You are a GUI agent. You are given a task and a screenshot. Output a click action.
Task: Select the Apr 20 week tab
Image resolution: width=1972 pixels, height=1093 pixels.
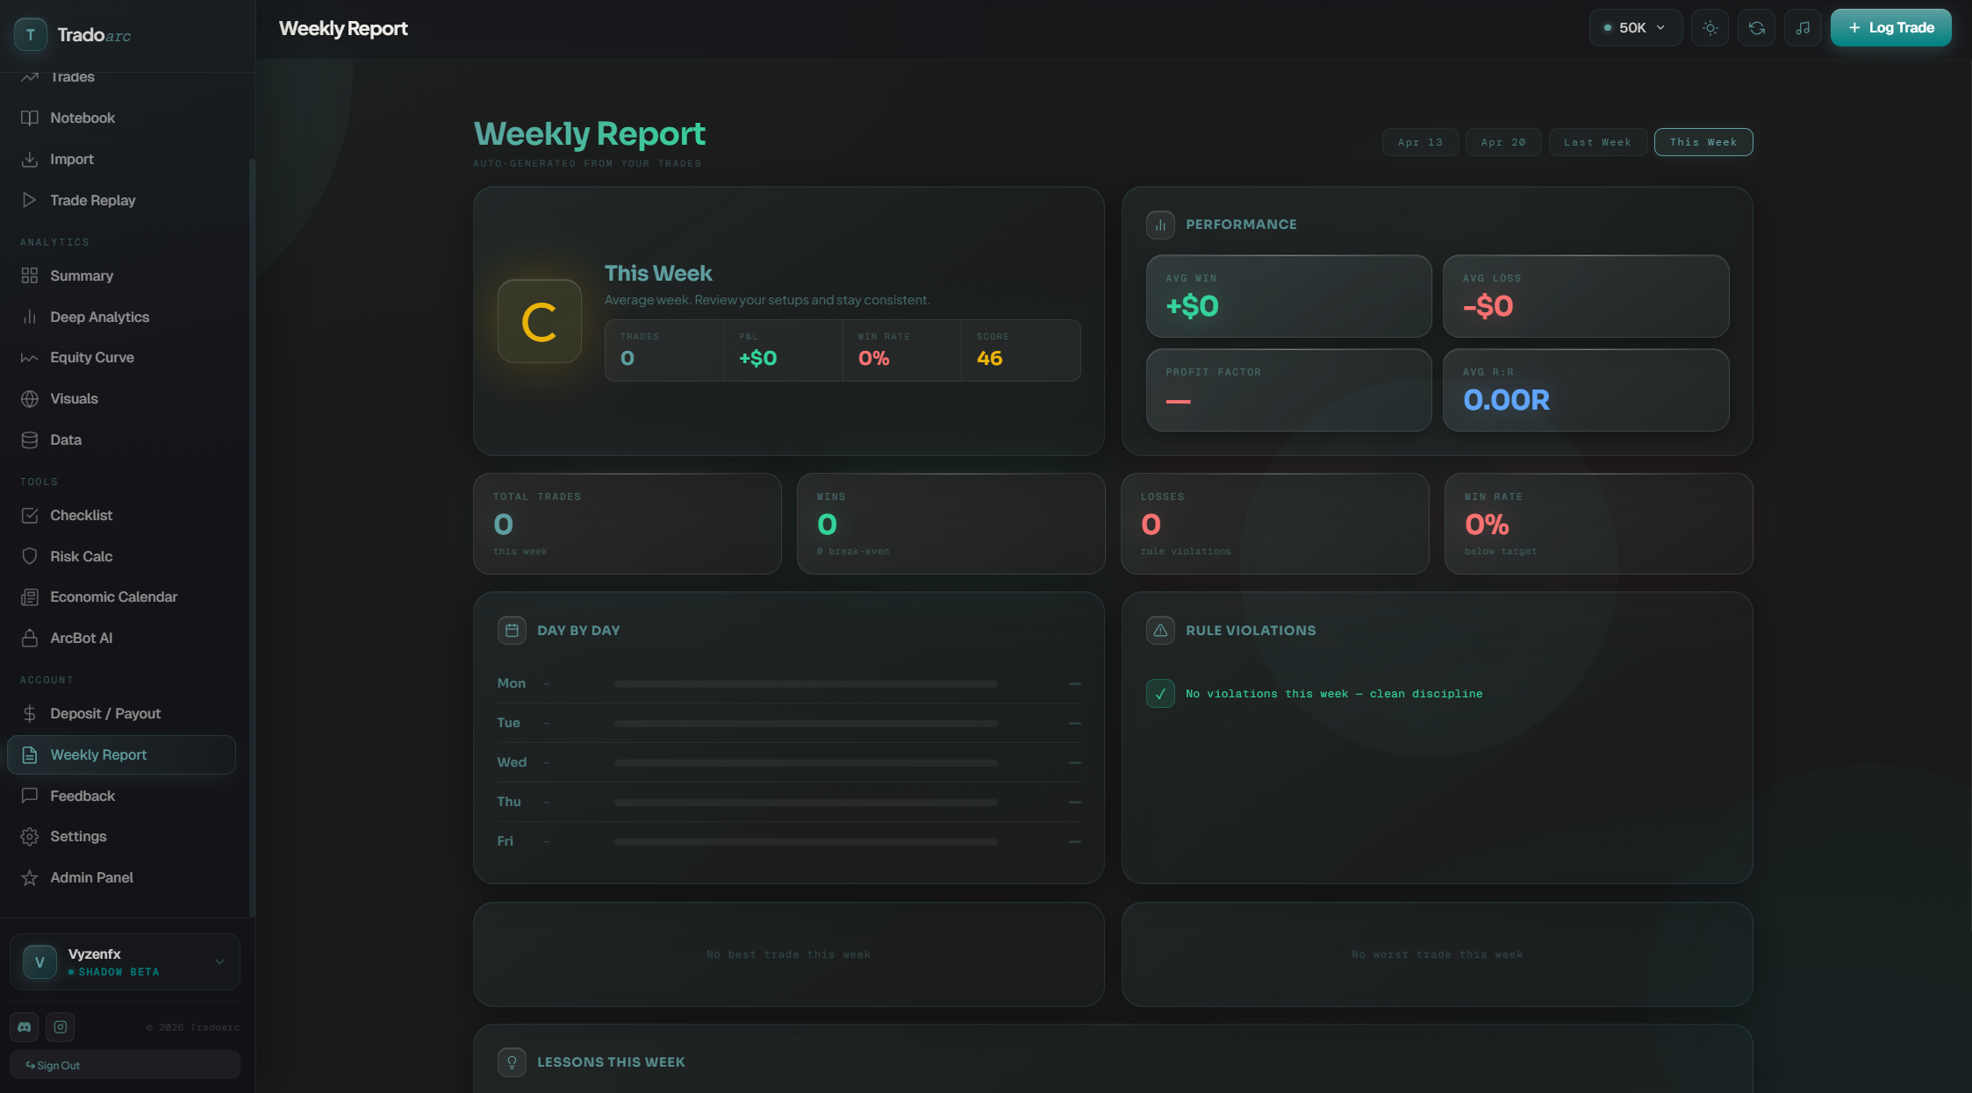point(1503,142)
